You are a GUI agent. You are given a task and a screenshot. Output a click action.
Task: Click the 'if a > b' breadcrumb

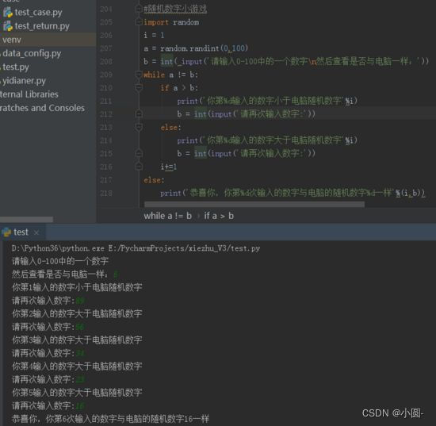[219, 216]
